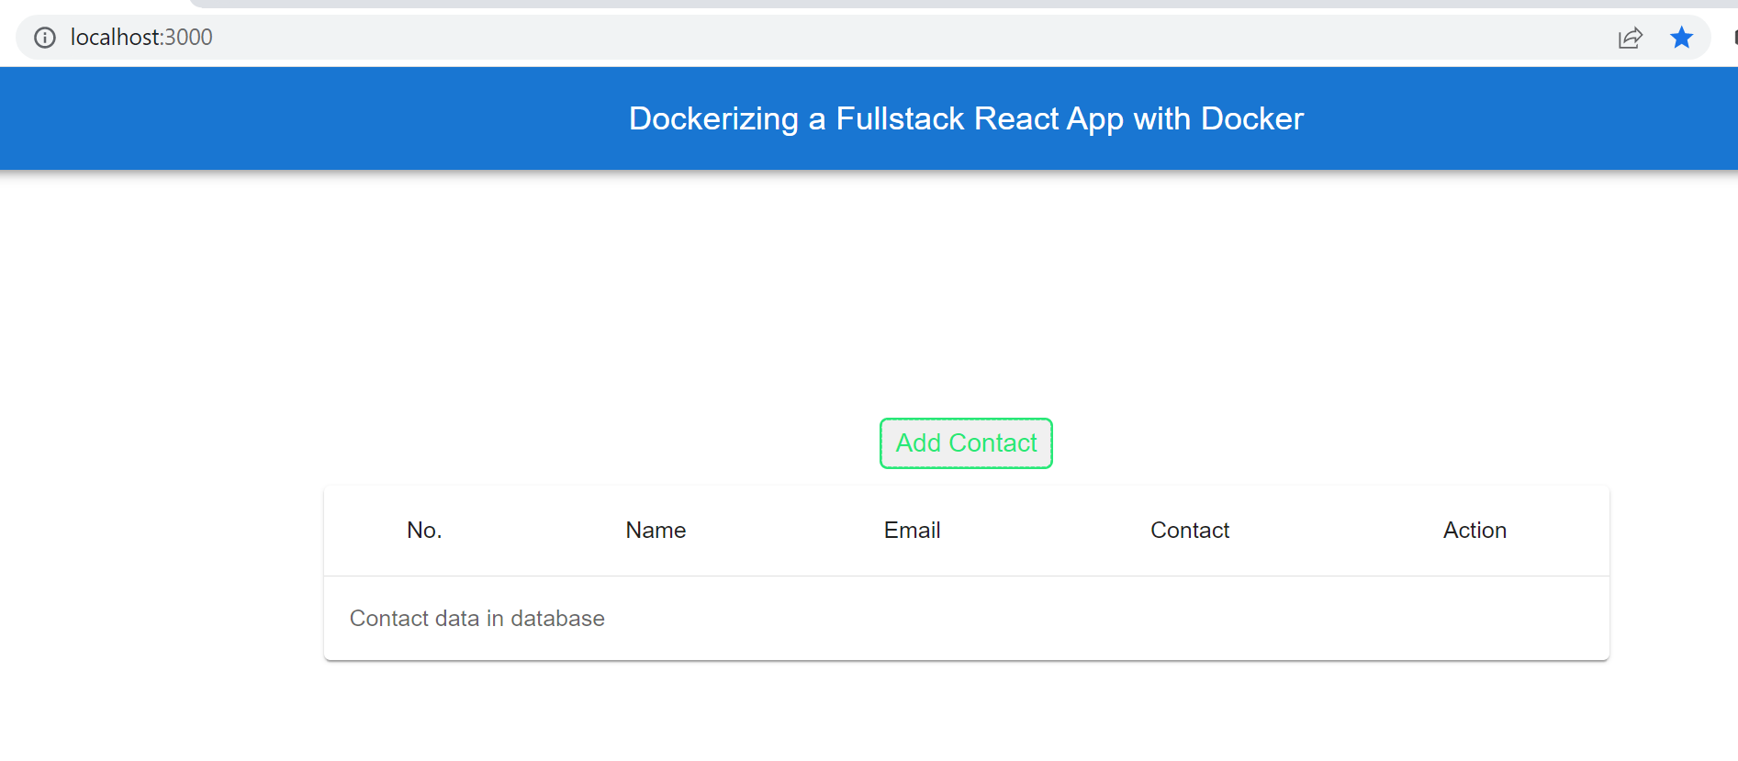Click the Add Contact button
The image size is (1738, 761).
click(966, 443)
